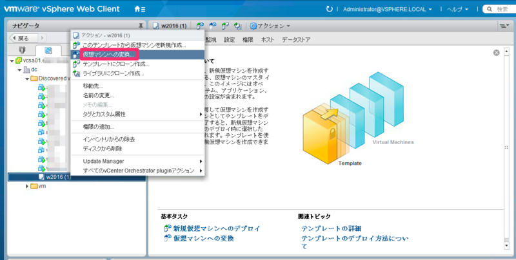
Task: Click the vCenter icon beside vcsa01
Action: click(19, 60)
